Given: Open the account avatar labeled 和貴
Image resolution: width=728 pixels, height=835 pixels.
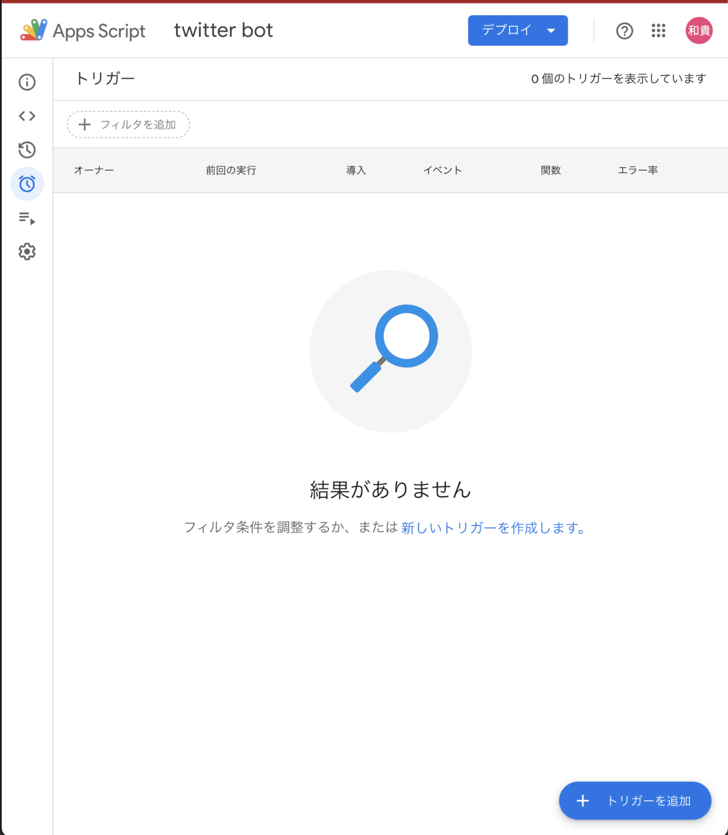Looking at the screenshot, I should tap(698, 30).
